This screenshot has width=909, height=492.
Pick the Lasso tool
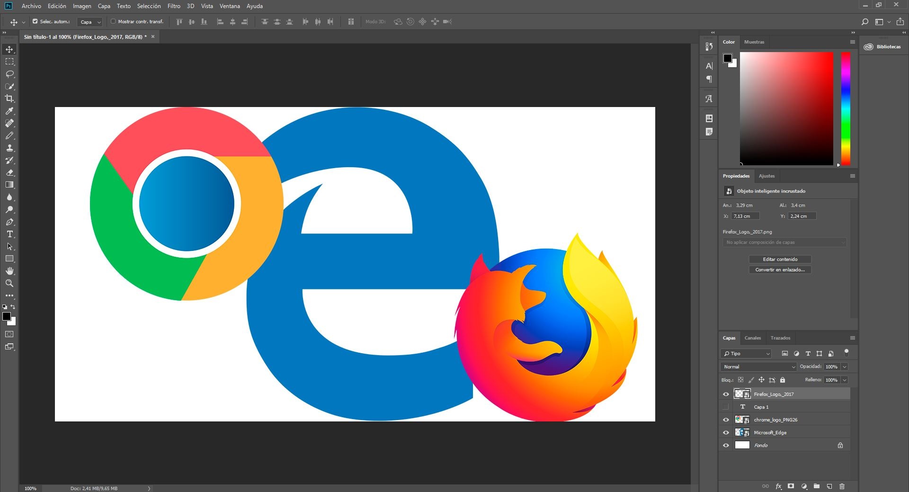coord(9,74)
